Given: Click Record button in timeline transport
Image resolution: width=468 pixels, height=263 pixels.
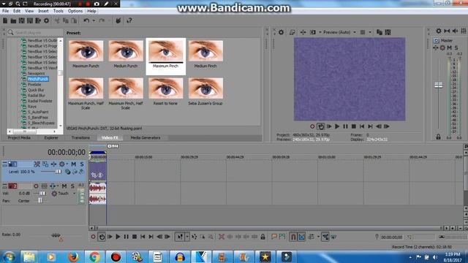Looking at the screenshot, I should pos(93,237).
